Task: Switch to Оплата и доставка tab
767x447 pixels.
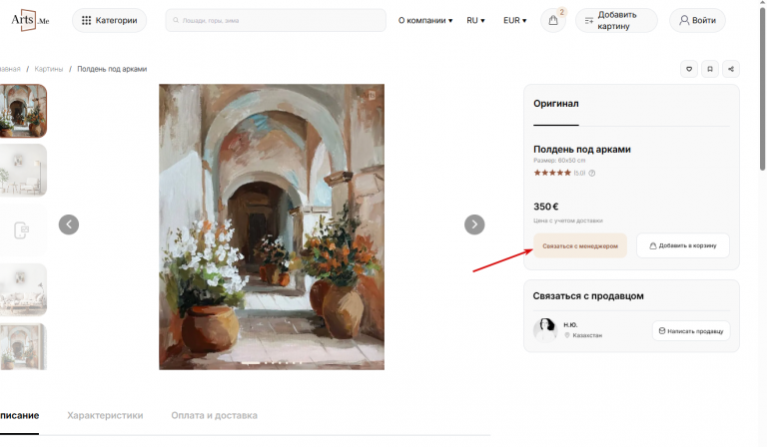Action: click(x=215, y=415)
